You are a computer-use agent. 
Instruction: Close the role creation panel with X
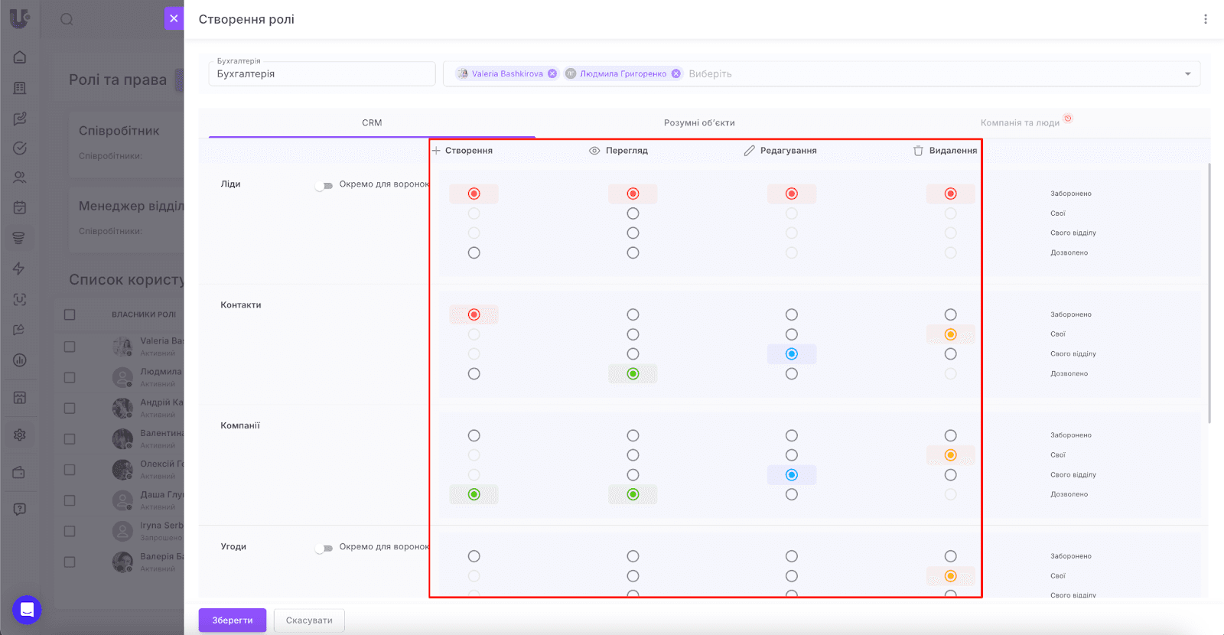(x=174, y=18)
